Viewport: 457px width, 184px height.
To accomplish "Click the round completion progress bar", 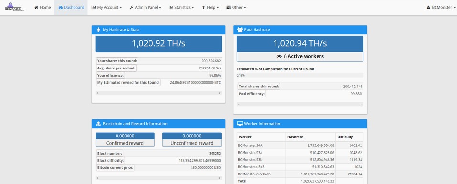I will tap(300, 75).
